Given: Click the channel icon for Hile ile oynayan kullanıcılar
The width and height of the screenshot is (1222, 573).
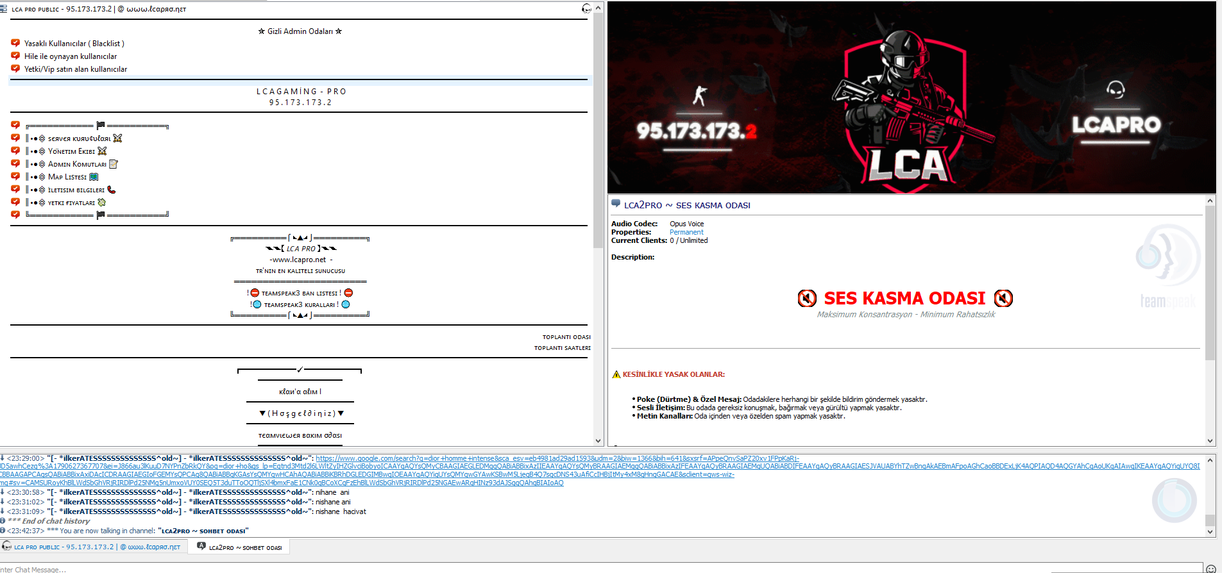Looking at the screenshot, I should point(15,56).
